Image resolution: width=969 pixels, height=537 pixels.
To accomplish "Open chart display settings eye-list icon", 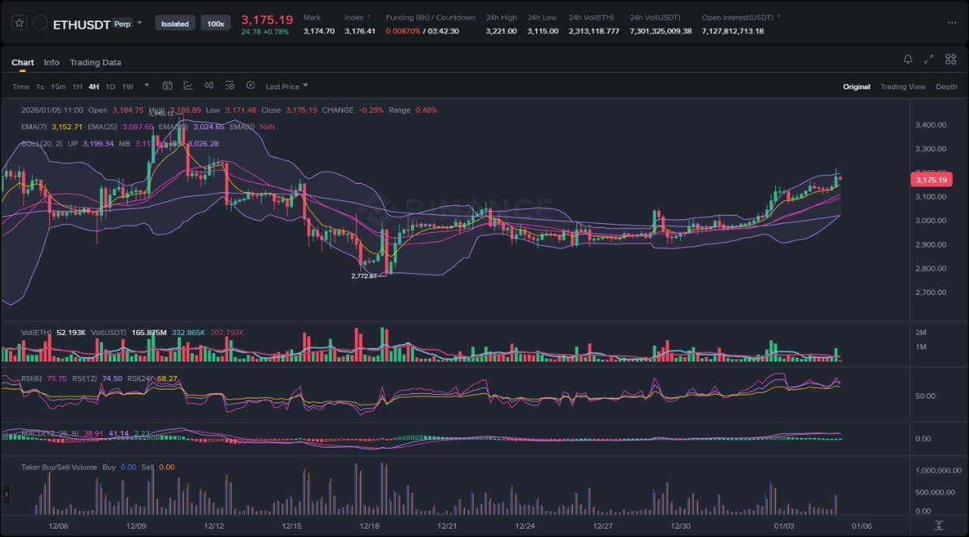I will (229, 86).
